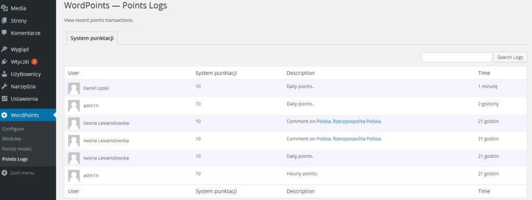Image resolution: width=532 pixels, height=200 pixels.
Task: Click the Hourly points description
Action: 302,174
